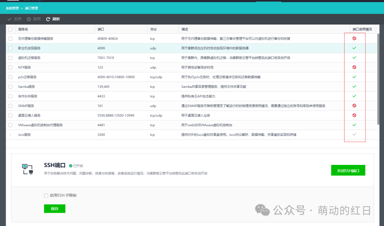Select the checkbox for 虚拟机迁移服务
This screenshot has height=226, width=384.
(10, 58)
